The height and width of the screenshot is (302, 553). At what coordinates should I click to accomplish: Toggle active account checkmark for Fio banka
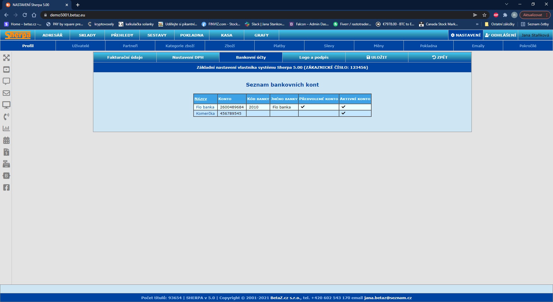(343, 107)
